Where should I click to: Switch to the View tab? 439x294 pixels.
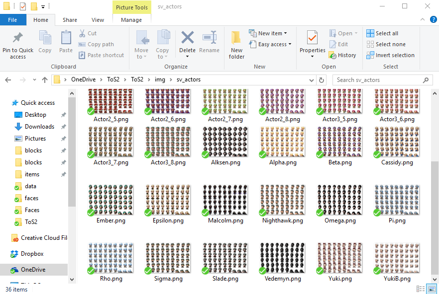pos(98,20)
